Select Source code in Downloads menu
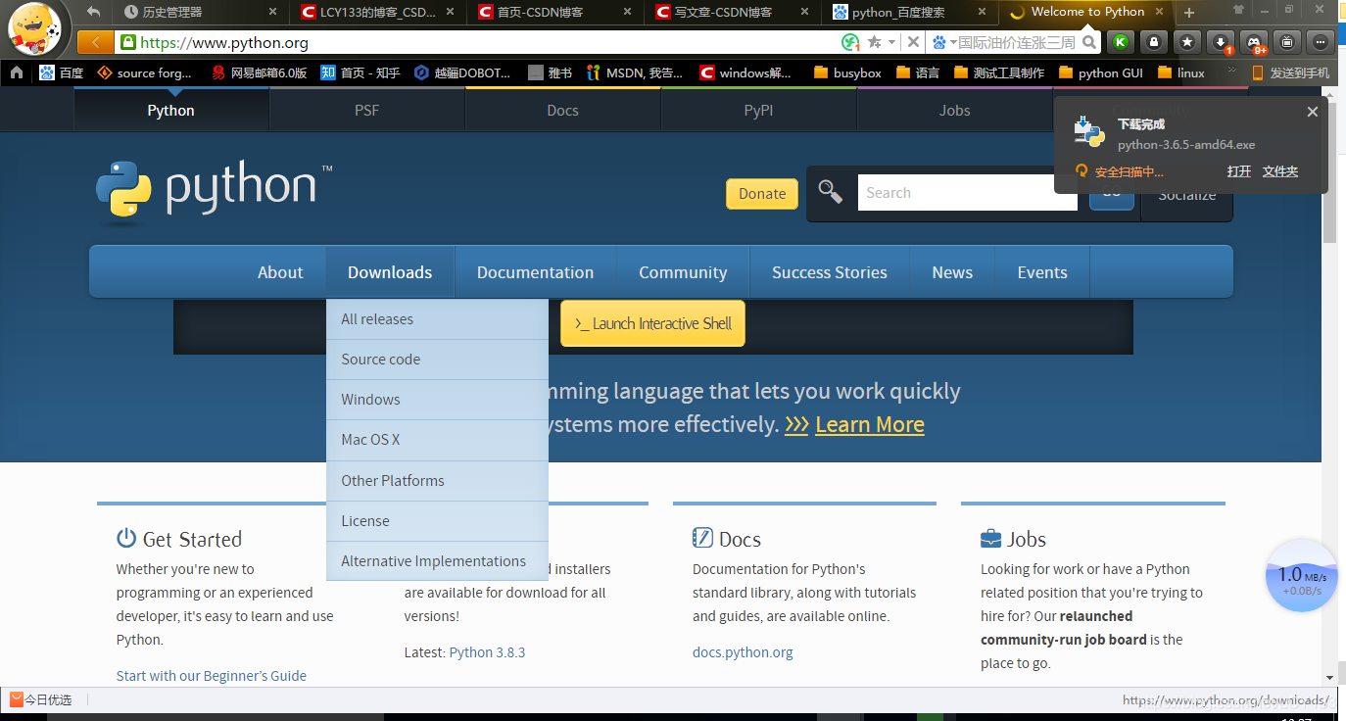The height and width of the screenshot is (721, 1346). (x=437, y=360)
